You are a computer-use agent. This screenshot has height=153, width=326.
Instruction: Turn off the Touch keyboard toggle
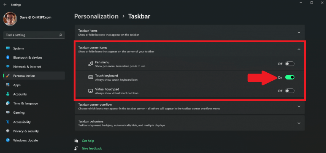(289, 77)
